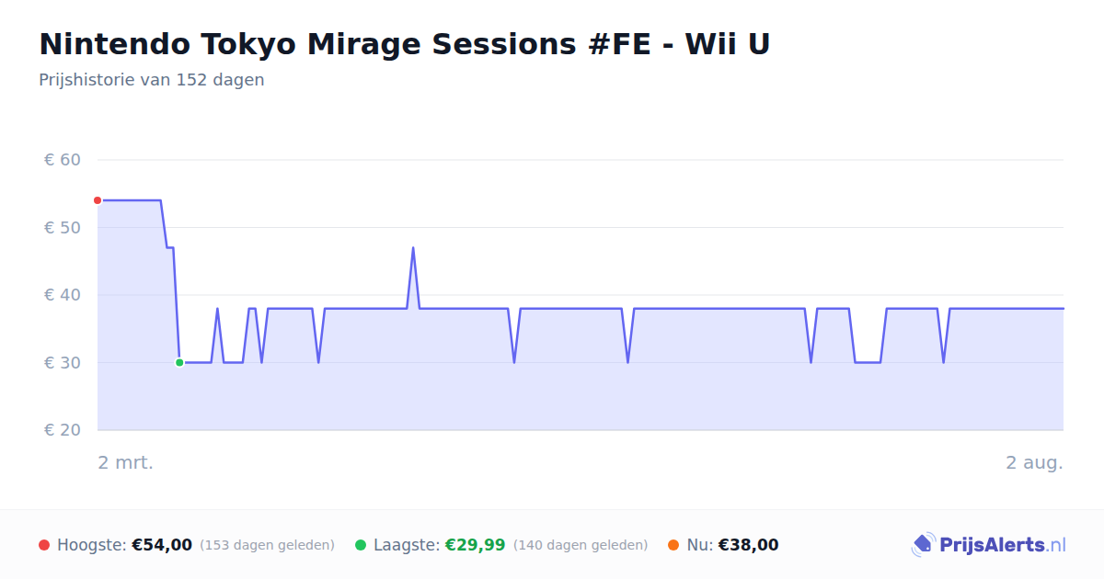Click the €47 price spike peak on line
1104x579 pixels.
[413, 247]
